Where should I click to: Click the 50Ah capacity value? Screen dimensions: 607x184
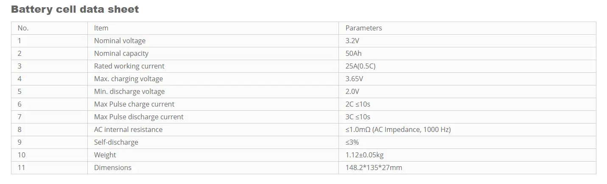[x=354, y=53]
